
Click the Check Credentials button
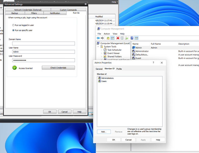click(x=58, y=68)
